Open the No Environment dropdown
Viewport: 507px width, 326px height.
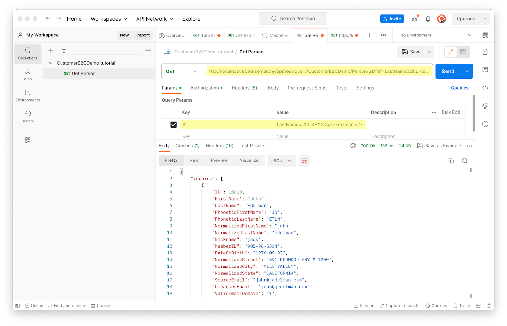(x=435, y=35)
